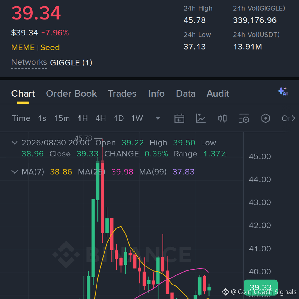This screenshot has height=299, width=299.
Task: Open the Data tab
Action: (x=185, y=94)
